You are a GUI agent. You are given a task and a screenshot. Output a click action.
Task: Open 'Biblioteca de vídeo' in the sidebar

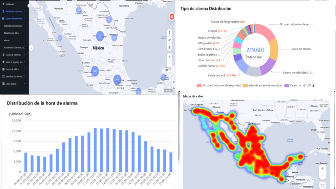coord(12,33)
